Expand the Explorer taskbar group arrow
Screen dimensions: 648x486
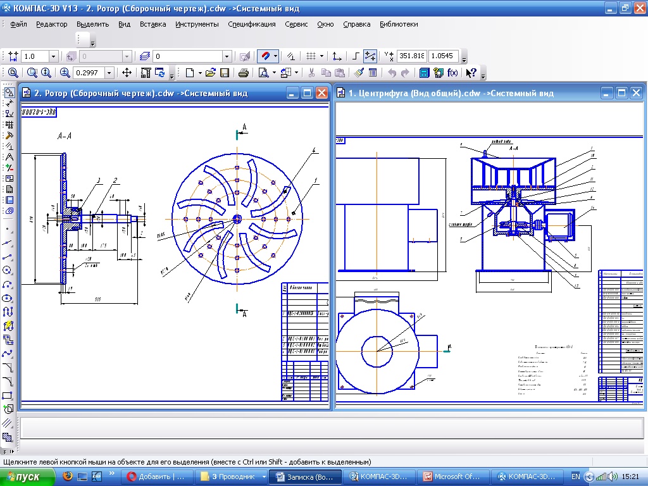point(264,477)
